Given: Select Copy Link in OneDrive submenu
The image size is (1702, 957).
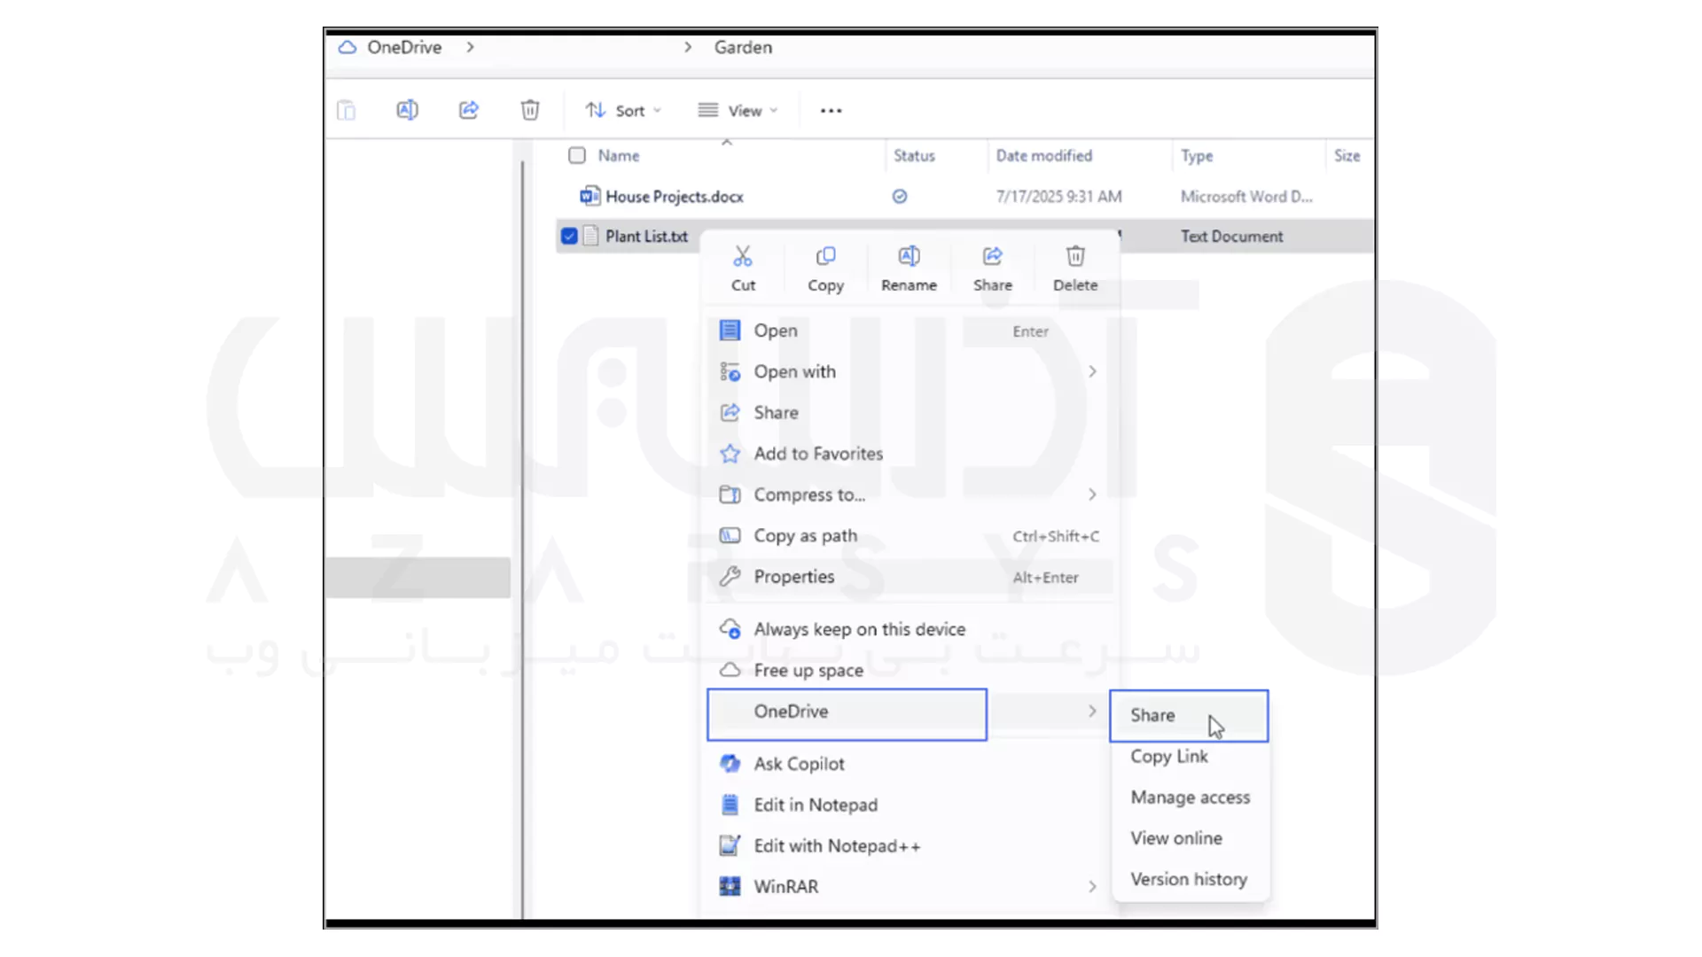Looking at the screenshot, I should click(x=1168, y=756).
